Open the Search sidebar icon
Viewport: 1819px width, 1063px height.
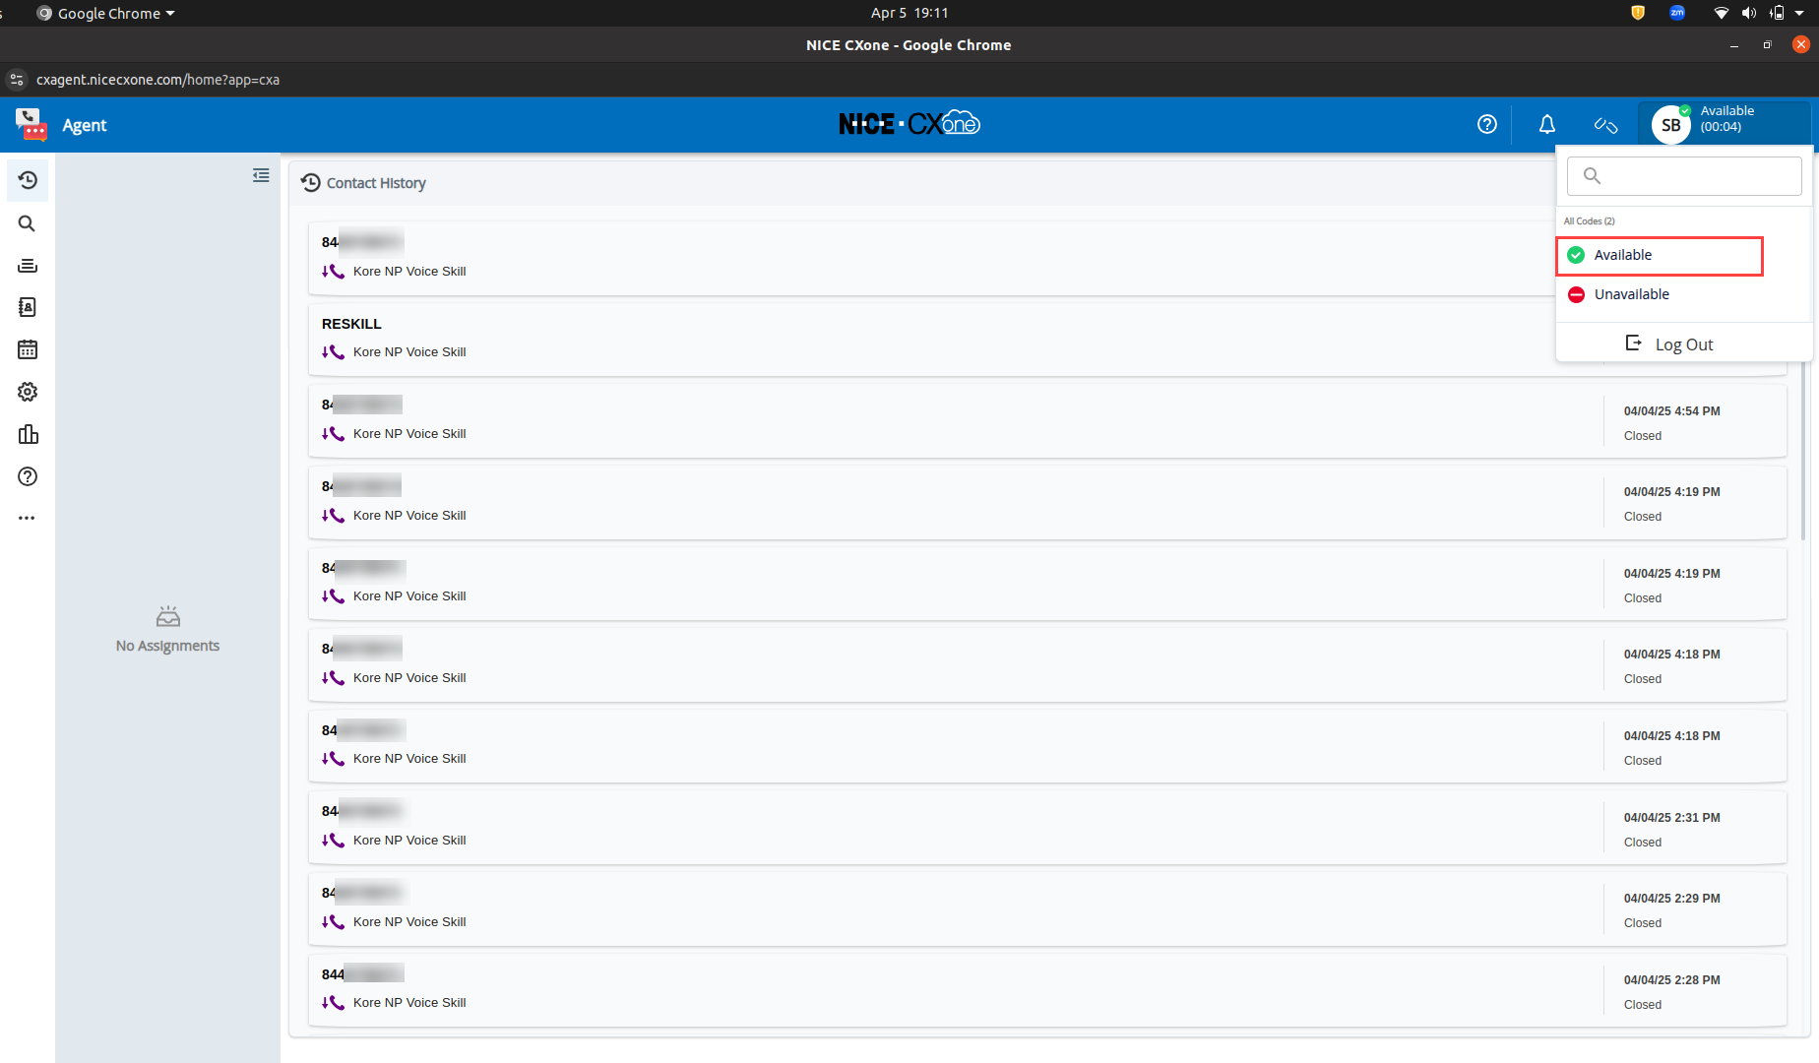[x=28, y=223]
